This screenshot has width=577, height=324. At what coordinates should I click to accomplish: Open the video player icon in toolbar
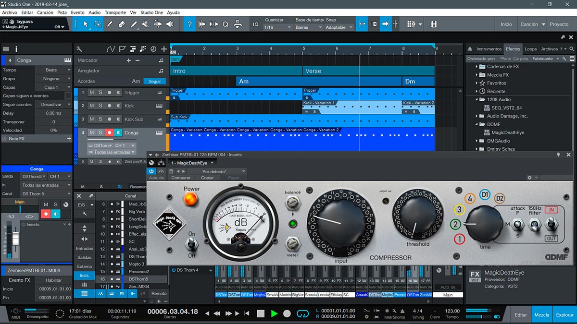pyautogui.click(x=434, y=24)
